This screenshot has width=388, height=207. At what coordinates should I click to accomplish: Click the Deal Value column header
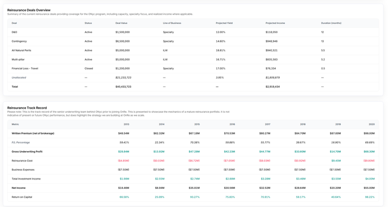tap(121, 23)
